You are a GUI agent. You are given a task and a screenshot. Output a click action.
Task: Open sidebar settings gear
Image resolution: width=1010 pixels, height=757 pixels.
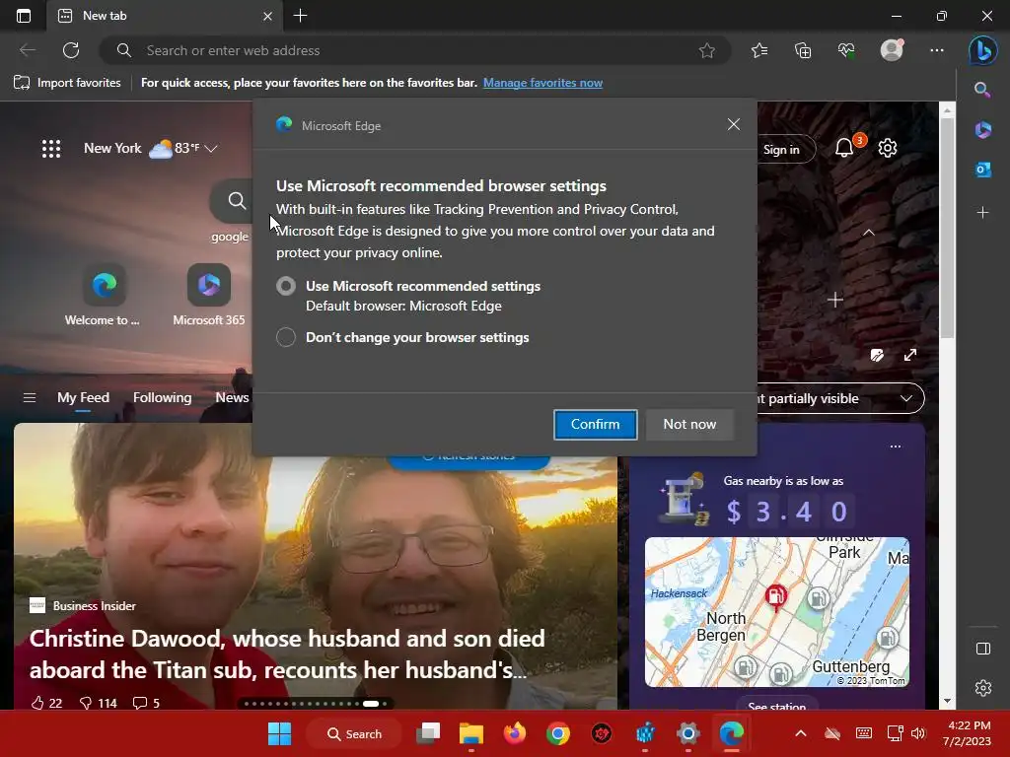(x=983, y=687)
